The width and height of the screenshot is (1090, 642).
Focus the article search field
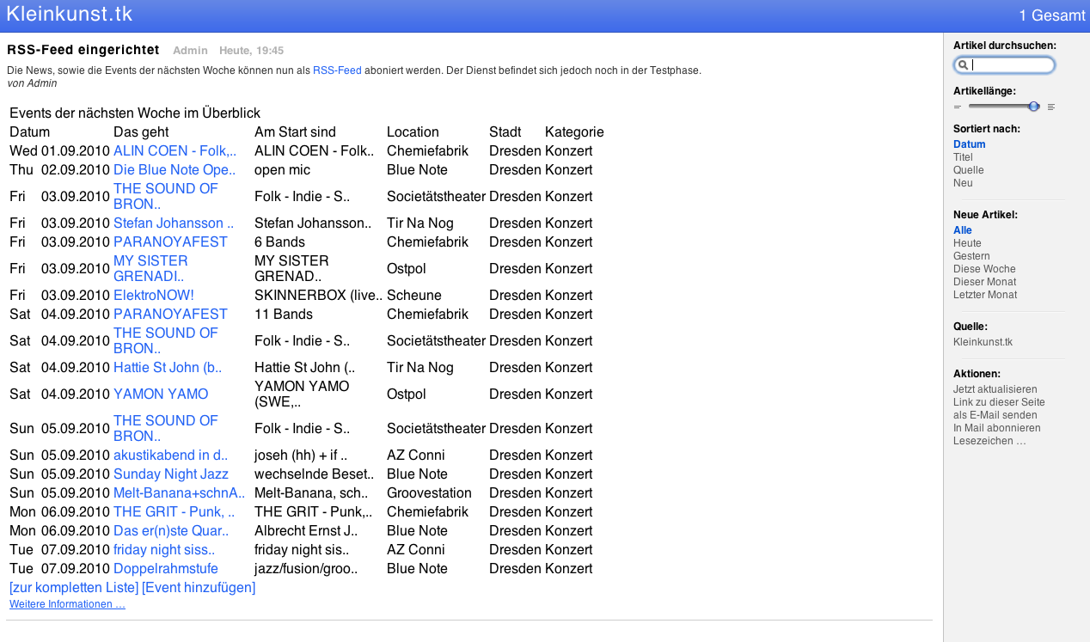click(1004, 65)
